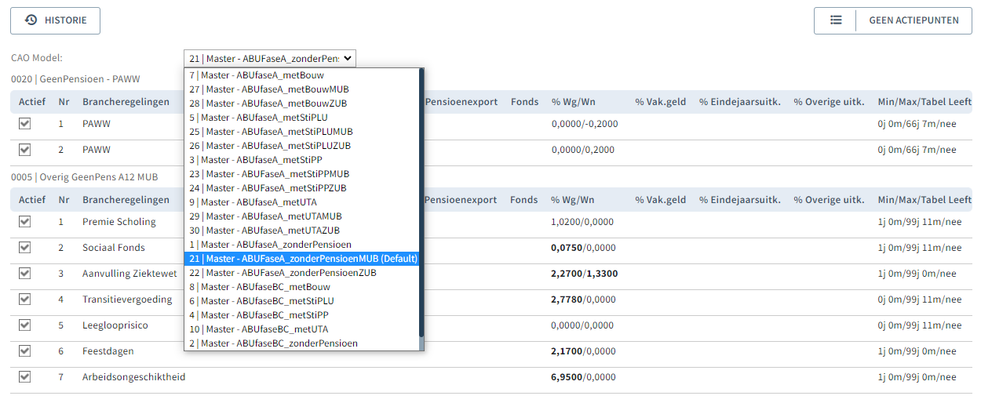Toggle Actief checkbox for Transitievergoeding
Viewport: 981px width, 403px height.
point(25,300)
